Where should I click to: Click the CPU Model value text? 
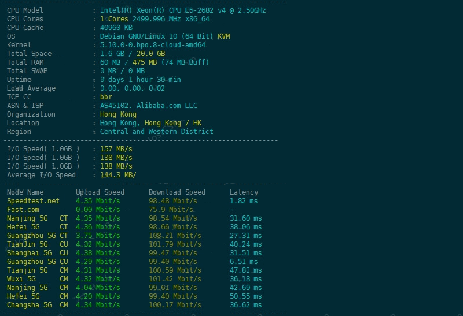click(183, 10)
